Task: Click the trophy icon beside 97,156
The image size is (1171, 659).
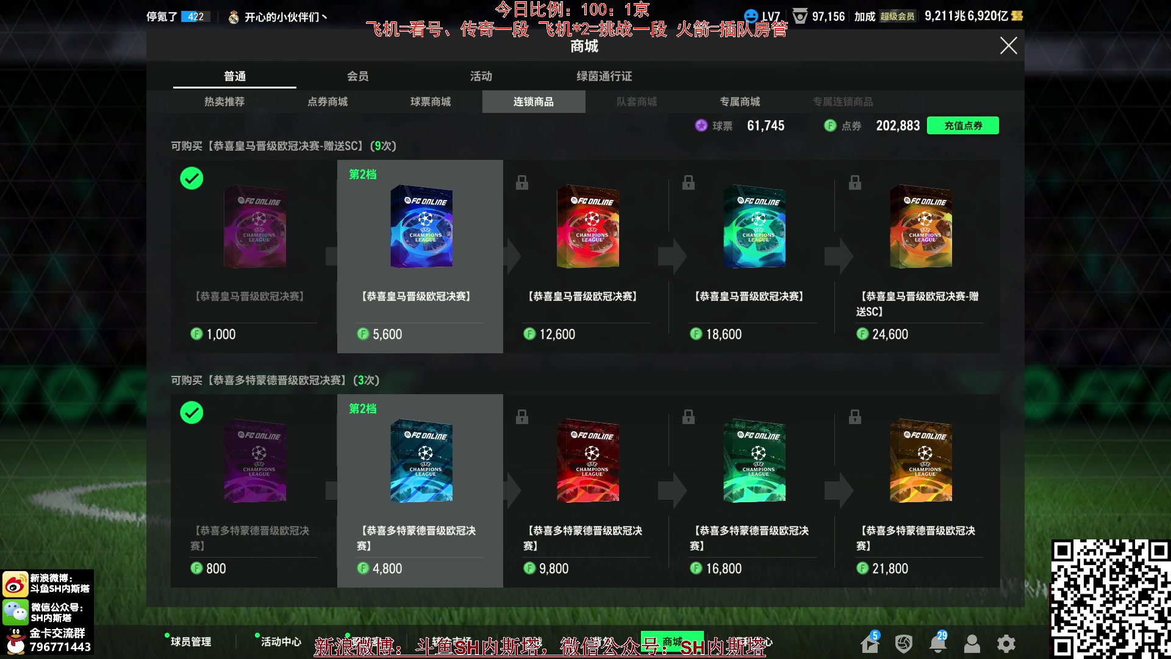Action: click(800, 16)
